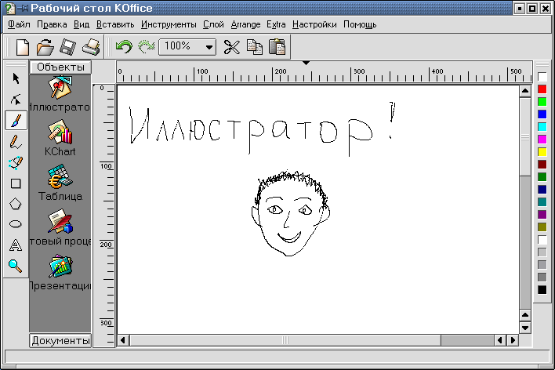The image size is (555, 370).
Task: Pick the polygon shape tool
Action: coord(16,204)
